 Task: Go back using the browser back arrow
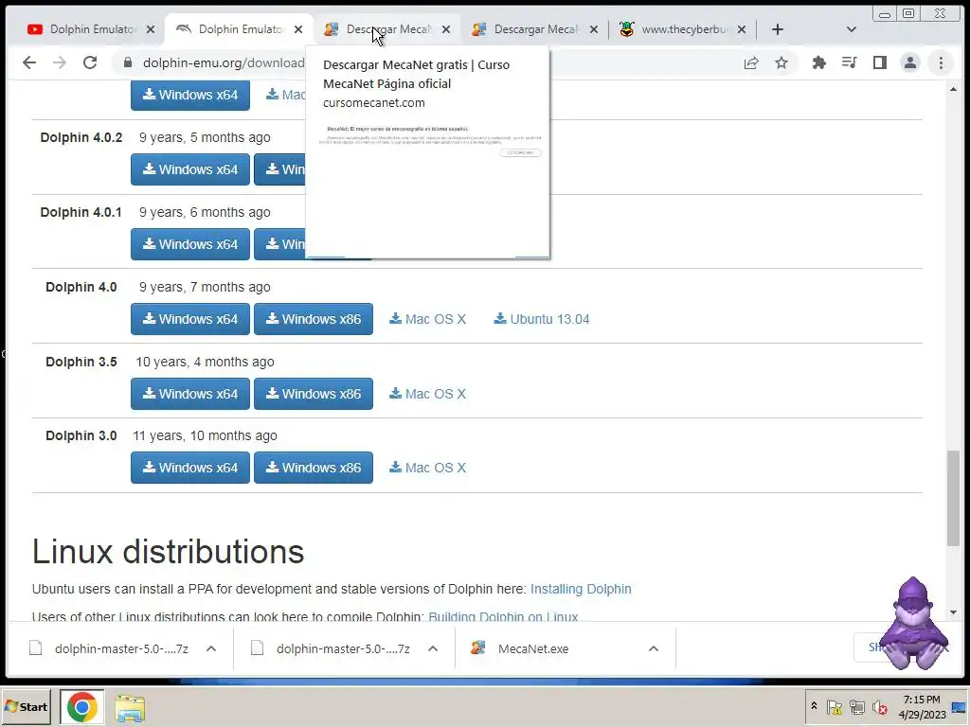[x=29, y=62]
